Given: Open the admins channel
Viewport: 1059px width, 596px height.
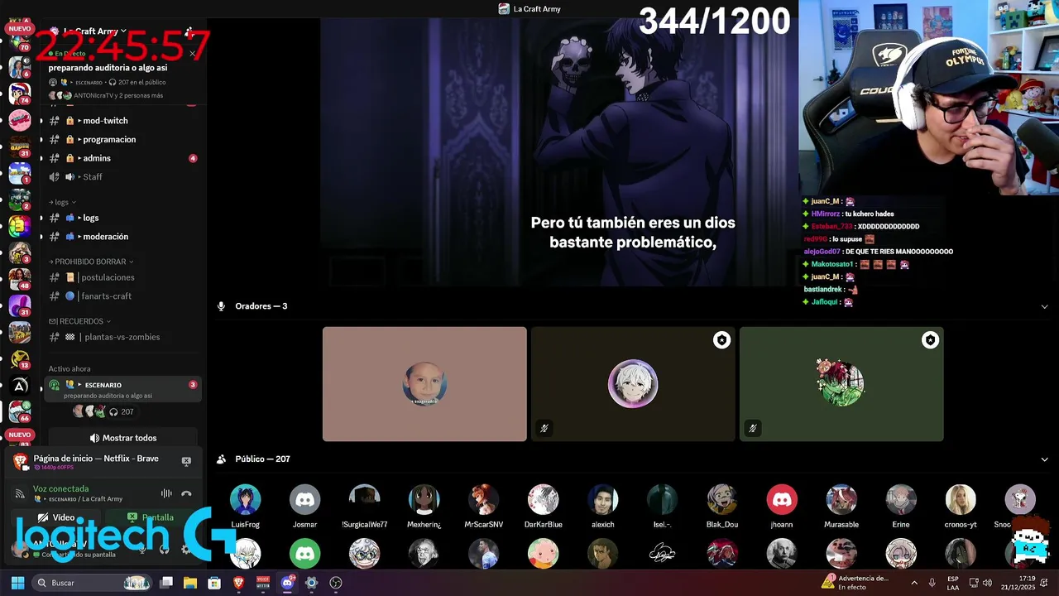Looking at the screenshot, I should click(x=121, y=158).
